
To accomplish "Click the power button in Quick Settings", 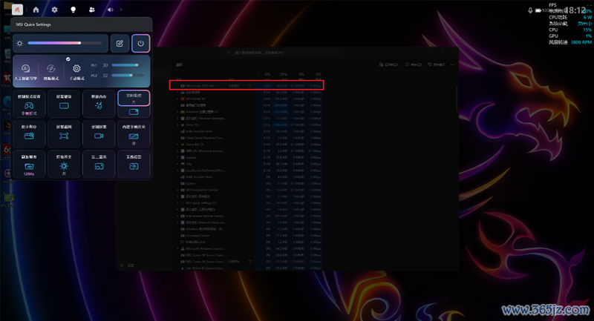I will [x=140, y=43].
